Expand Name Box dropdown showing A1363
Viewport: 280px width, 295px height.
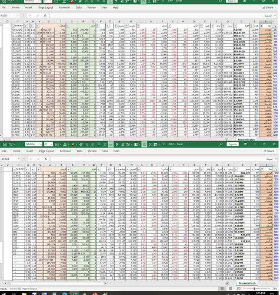coord(19,159)
